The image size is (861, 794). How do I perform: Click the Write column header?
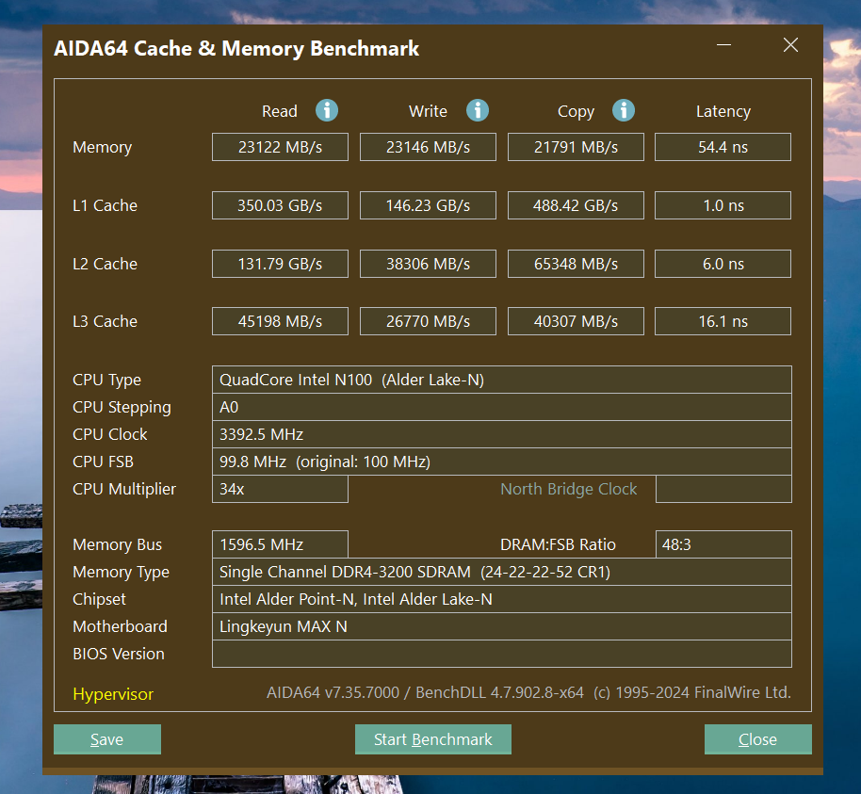tap(428, 111)
